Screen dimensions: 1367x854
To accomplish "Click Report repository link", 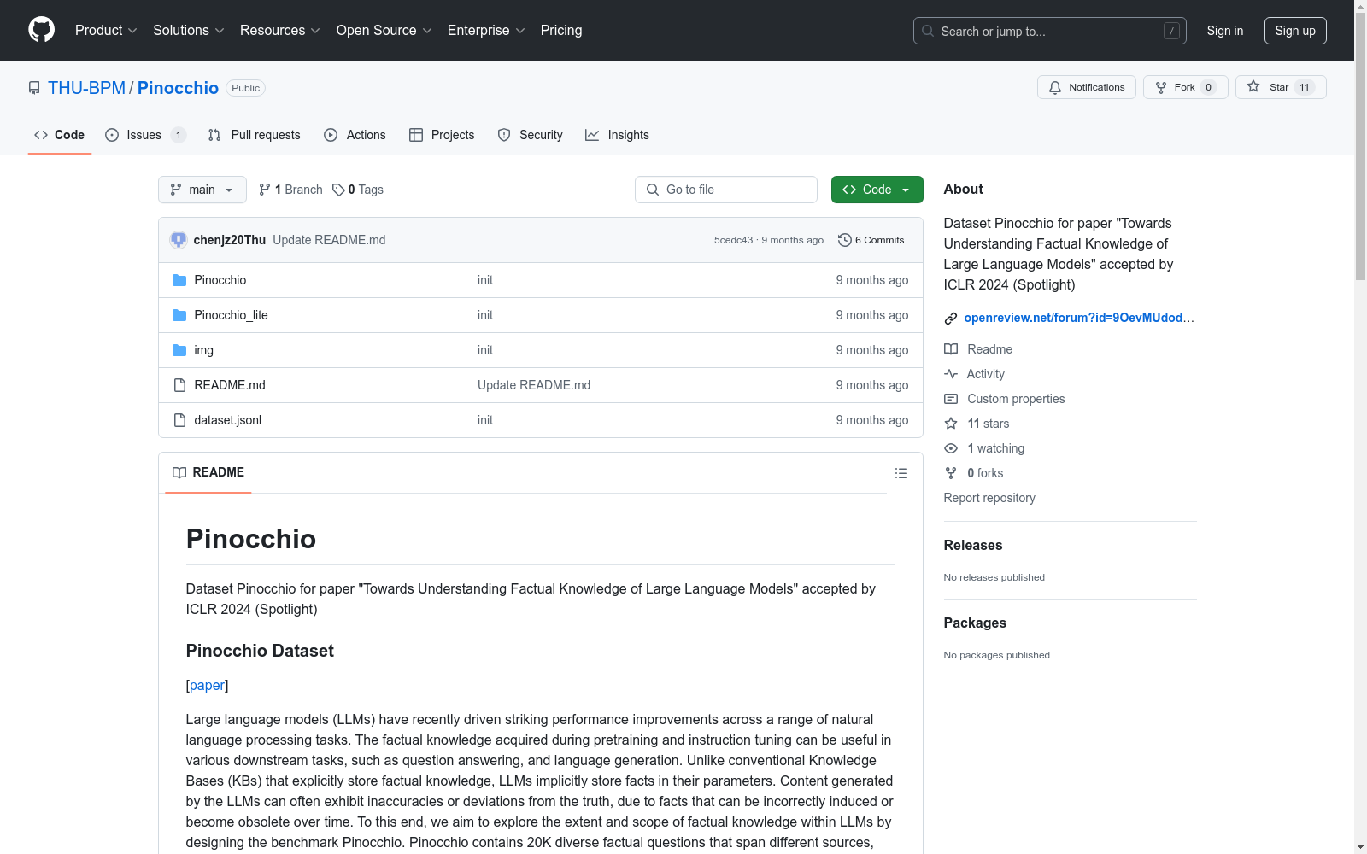I will 989,498.
